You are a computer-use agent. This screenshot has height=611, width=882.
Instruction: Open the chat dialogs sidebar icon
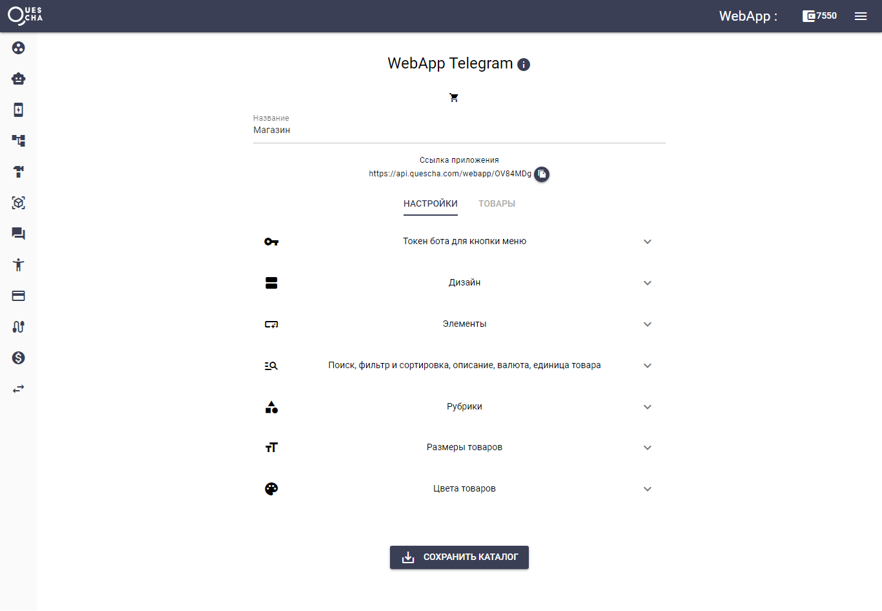(x=18, y=234)
